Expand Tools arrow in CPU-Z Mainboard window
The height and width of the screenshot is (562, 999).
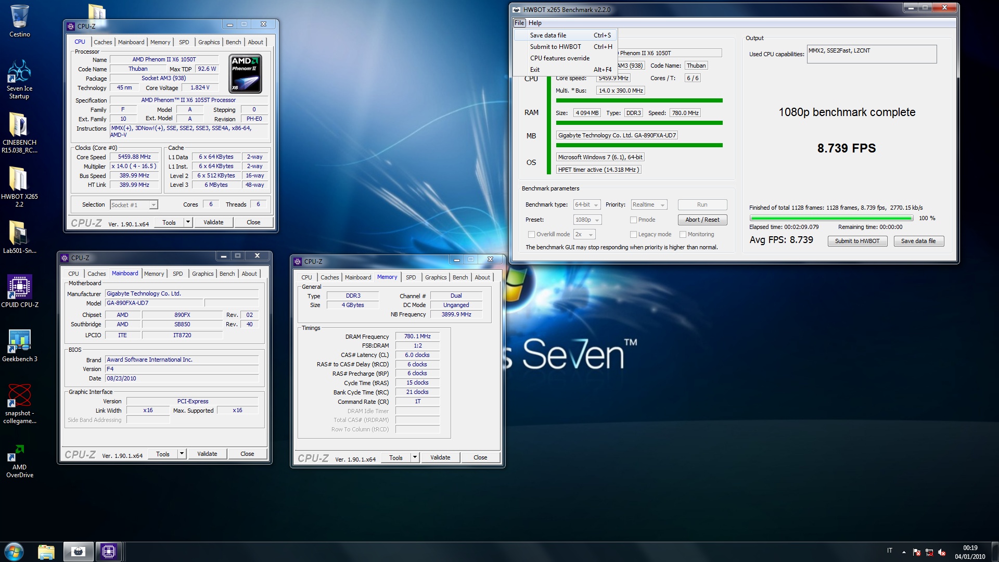(x=182, y=454)
